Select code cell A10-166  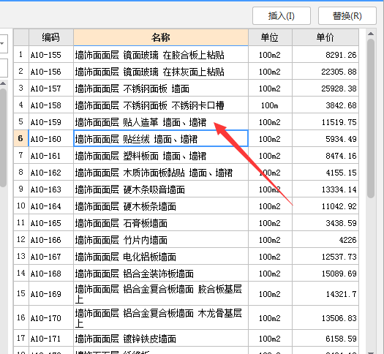[x=51, y=240]
